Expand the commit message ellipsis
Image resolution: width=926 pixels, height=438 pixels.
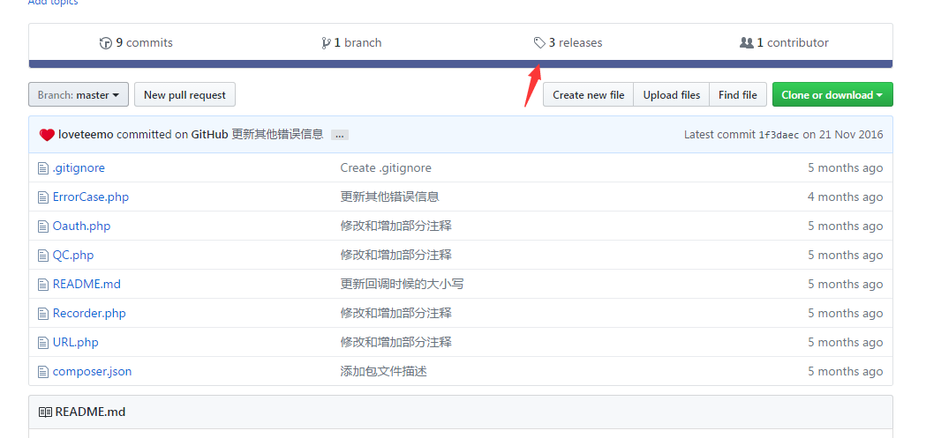[340, 136]
